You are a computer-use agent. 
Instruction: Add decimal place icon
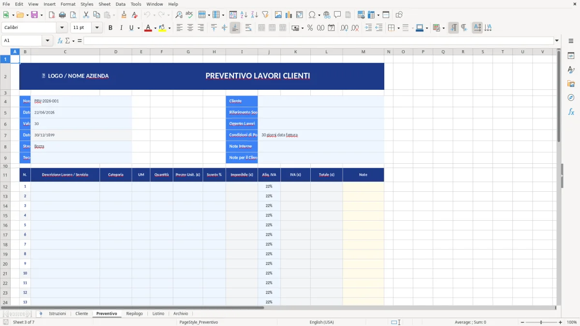pos(344,28)
